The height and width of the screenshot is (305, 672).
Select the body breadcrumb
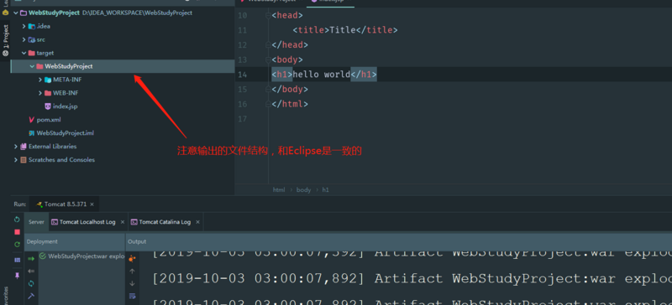pyautogui.click(x=303, y=189)
